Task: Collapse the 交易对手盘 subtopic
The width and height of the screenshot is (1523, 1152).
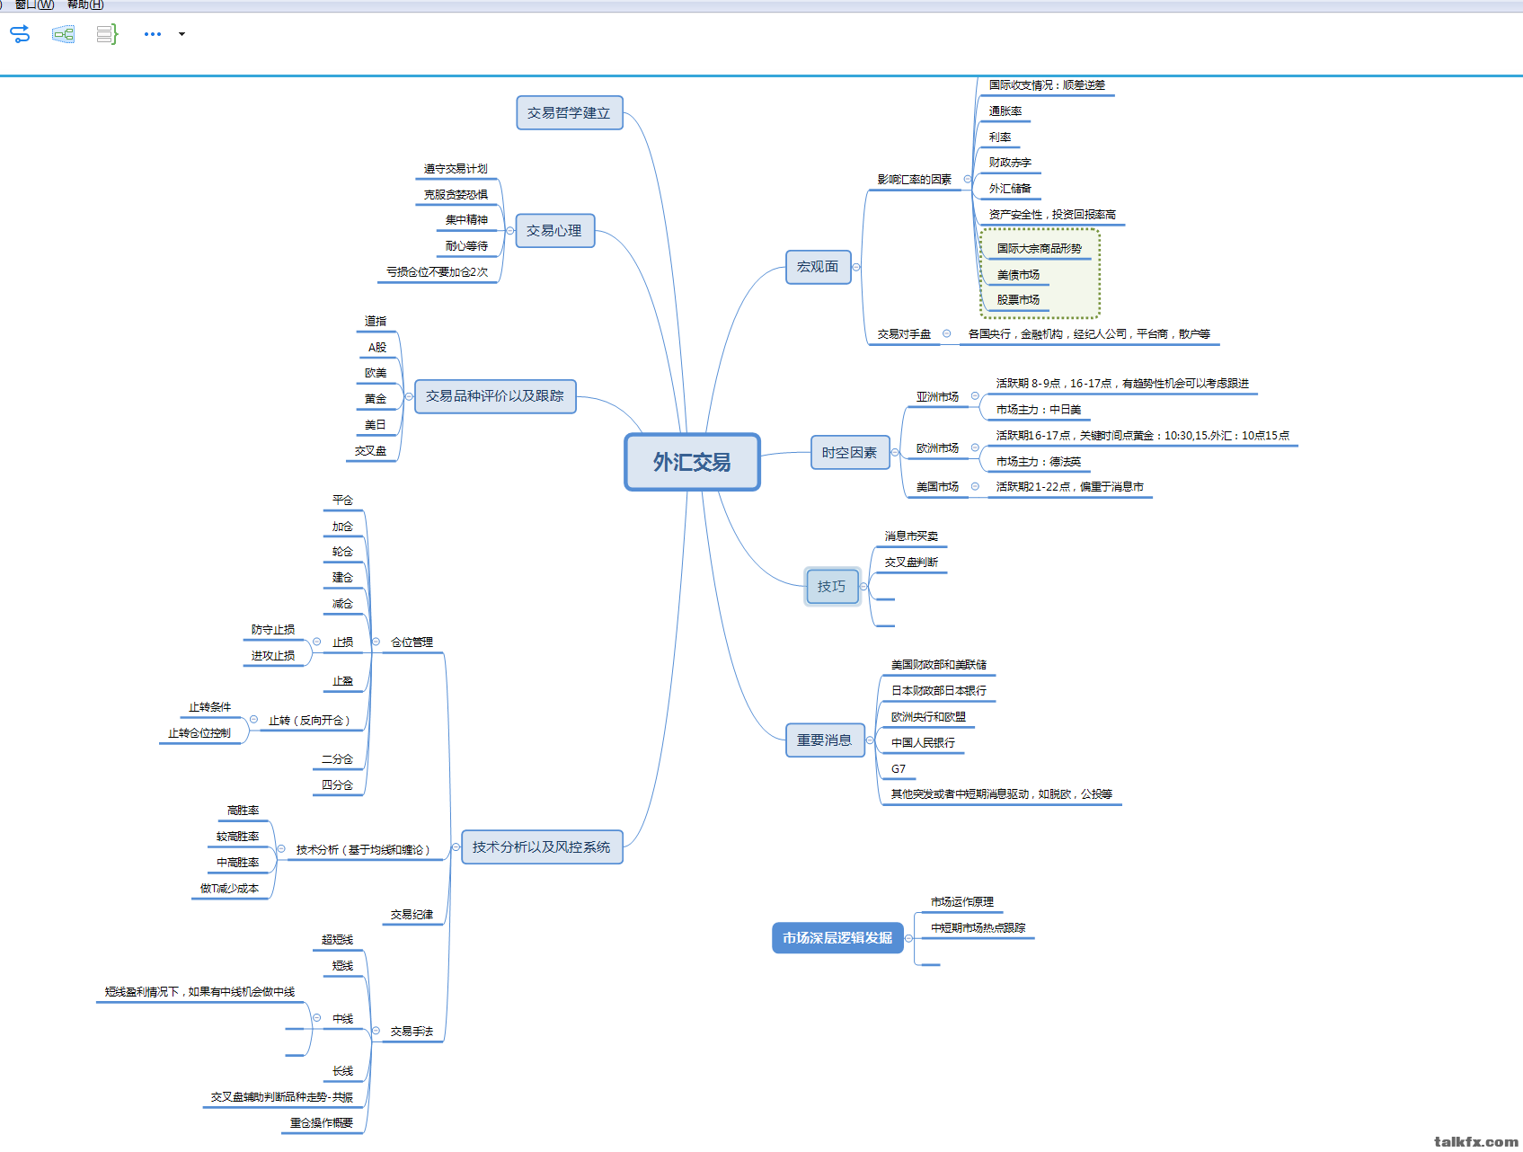Action: tap(947, 333)
